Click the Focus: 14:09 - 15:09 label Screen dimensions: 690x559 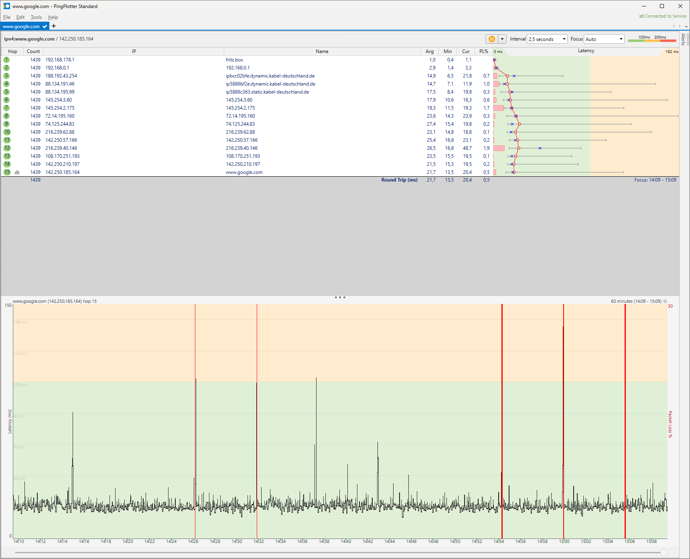click(655, 180)
